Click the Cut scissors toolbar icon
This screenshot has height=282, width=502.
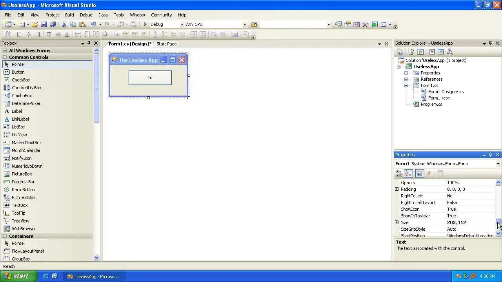(x=64, y=24)
